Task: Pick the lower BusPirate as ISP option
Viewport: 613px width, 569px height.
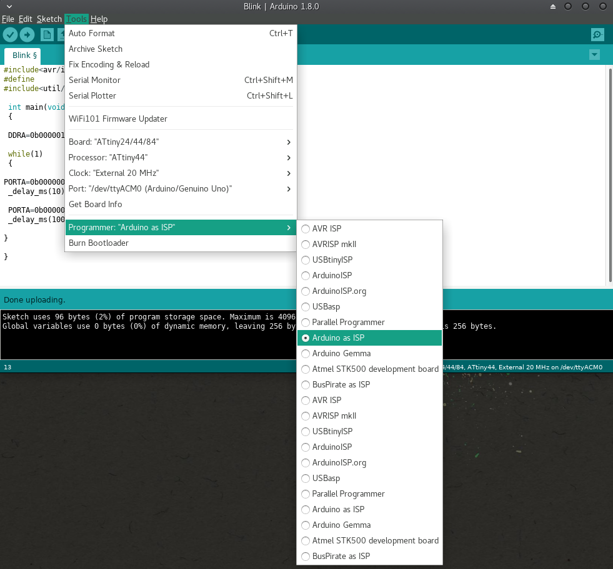Action: [x=369, y=556]
